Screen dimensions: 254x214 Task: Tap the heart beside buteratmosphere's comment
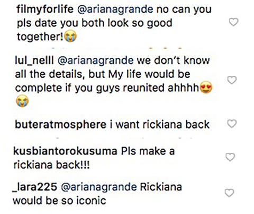[x=232, y=124]
